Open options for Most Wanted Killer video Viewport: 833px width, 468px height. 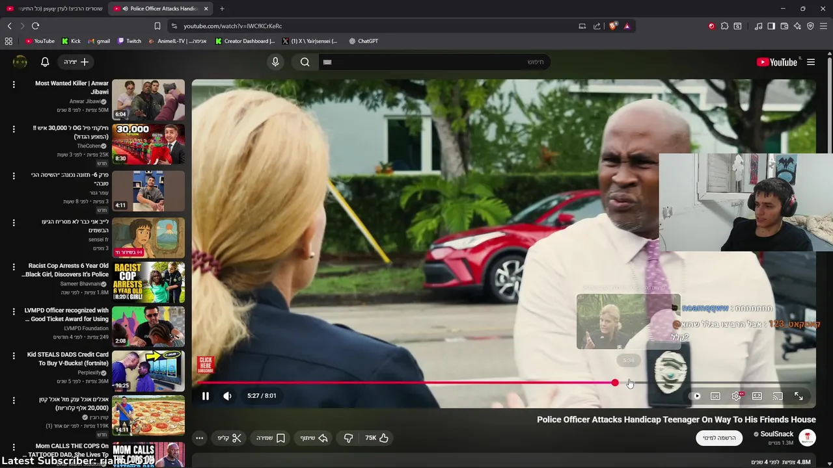tap(14, 84)
